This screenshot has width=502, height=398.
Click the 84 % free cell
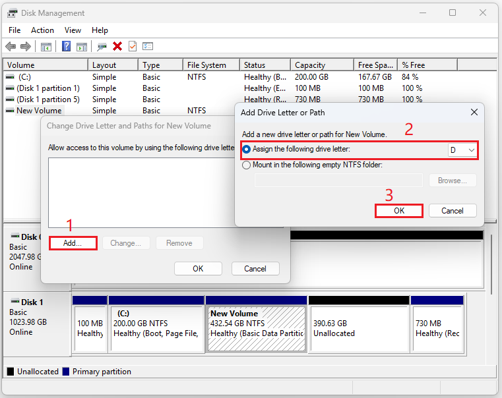coord(410,77)
